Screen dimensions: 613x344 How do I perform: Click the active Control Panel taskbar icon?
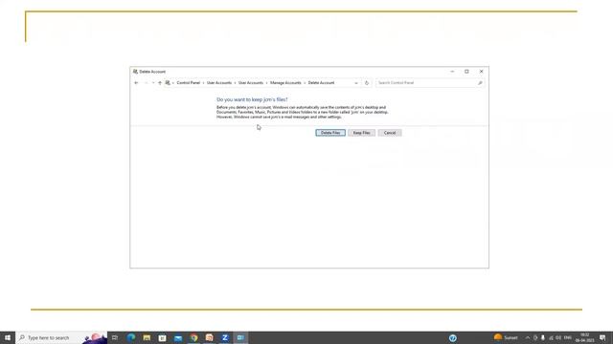[x=240, y=337]
